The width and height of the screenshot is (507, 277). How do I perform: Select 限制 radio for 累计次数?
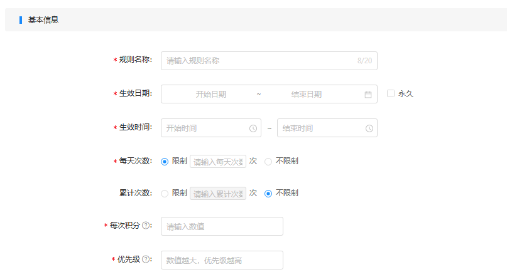click(x=165, y=194)
